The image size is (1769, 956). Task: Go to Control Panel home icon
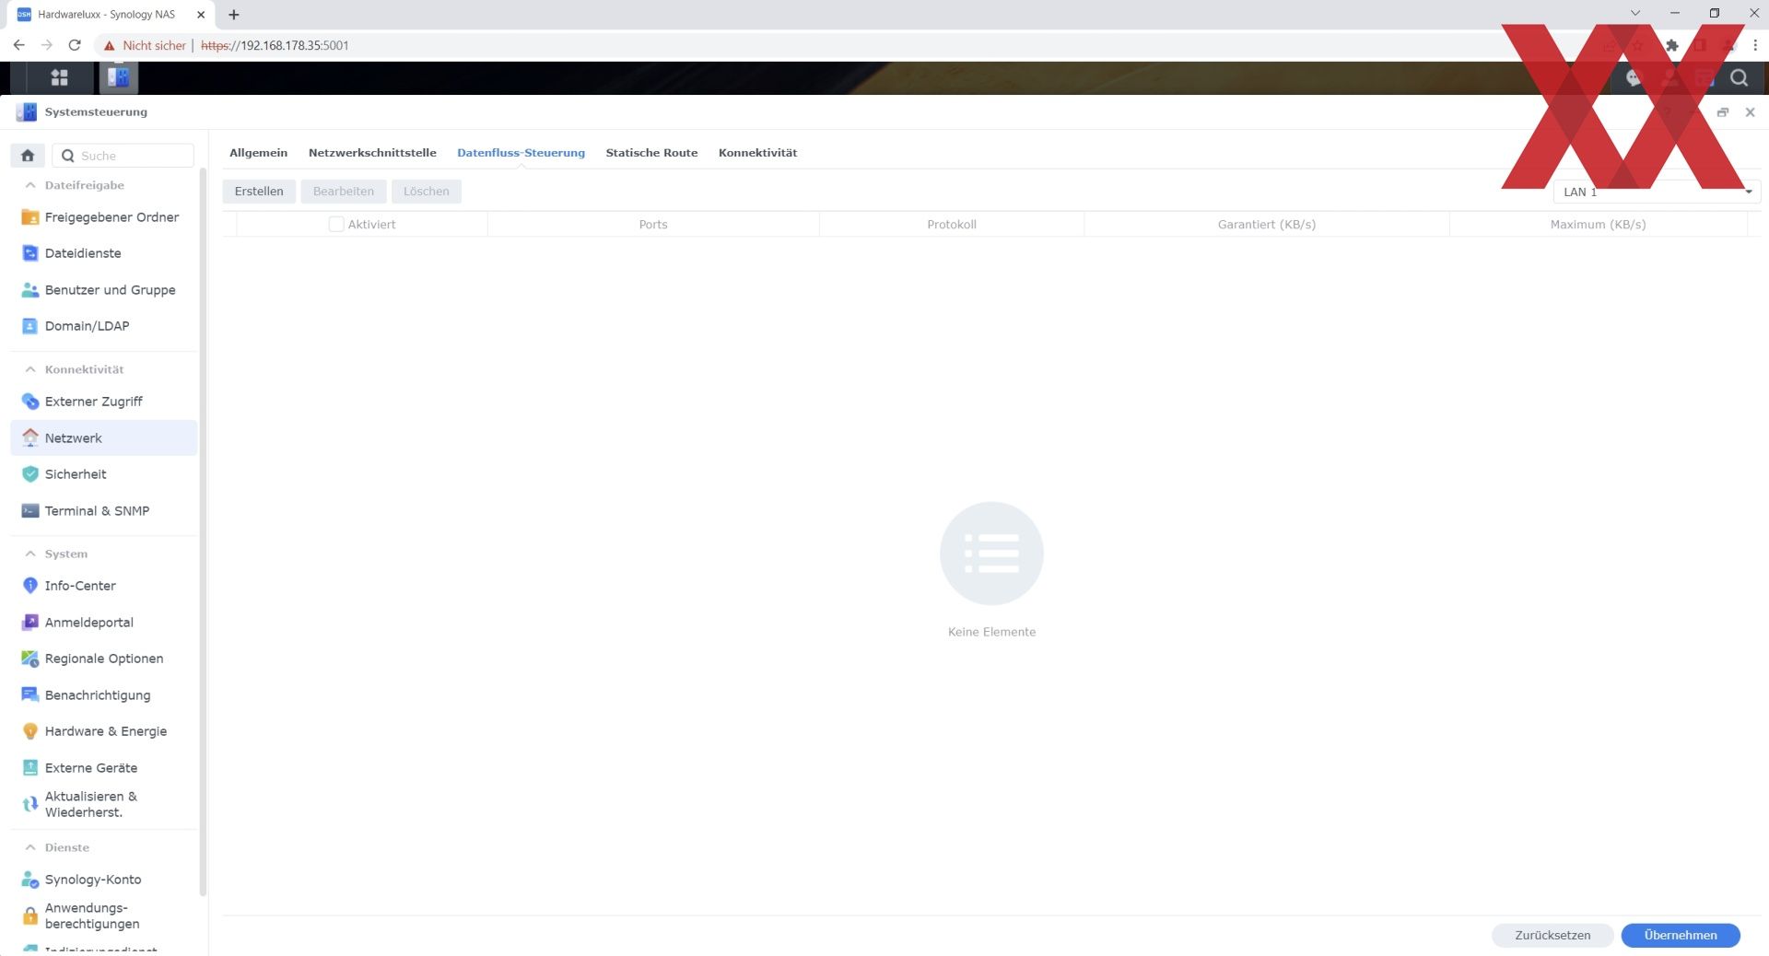coord(28,156)
